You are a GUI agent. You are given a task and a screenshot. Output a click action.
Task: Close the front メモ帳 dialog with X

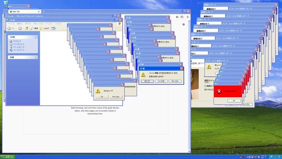(182, 68)
